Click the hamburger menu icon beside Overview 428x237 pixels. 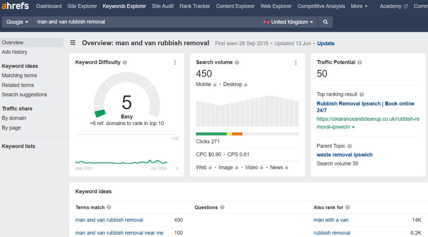point(73,43)
